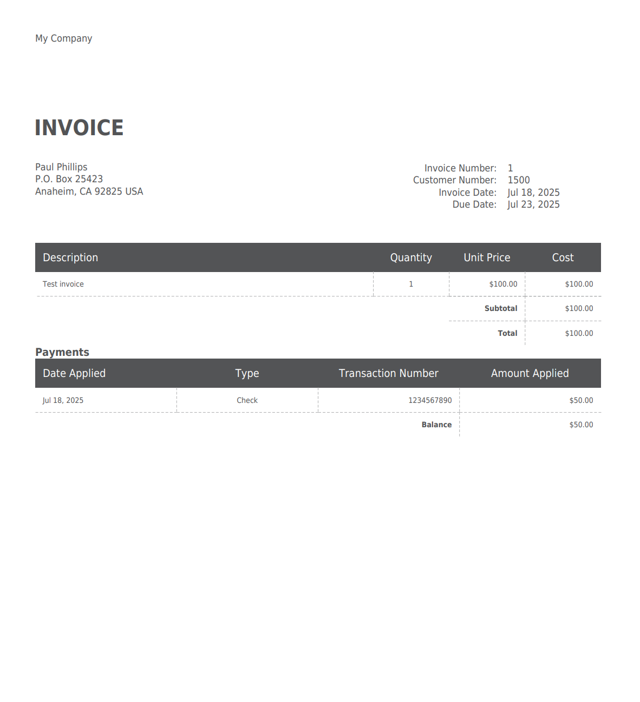Viewport: 640px width, 702px height.
Task: Click the Transaction Number column header
Action: point(388,373)
